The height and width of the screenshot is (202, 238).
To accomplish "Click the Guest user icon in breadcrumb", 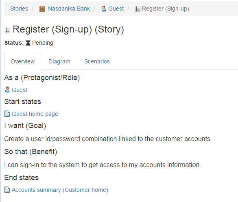I will tap(104, 9).
